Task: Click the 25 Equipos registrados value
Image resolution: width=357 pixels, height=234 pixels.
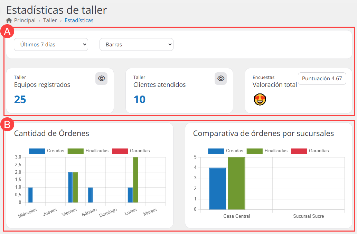Action: tap(20, 100)
